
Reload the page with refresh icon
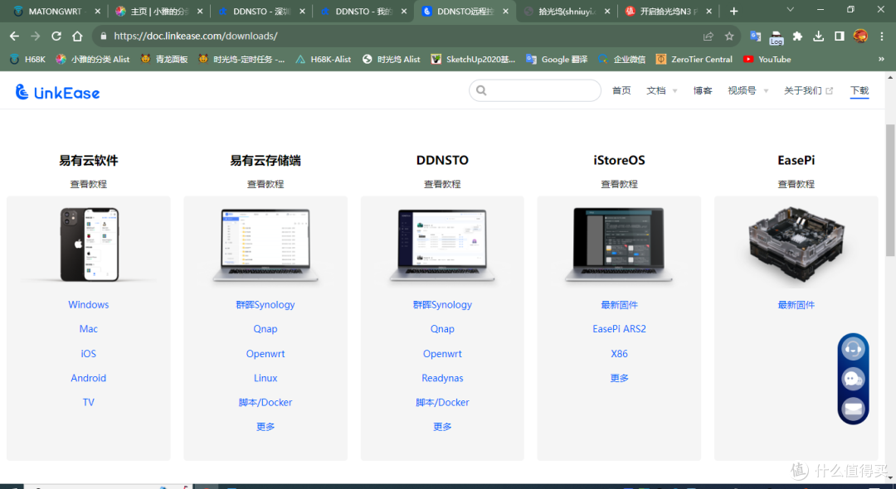56,36
